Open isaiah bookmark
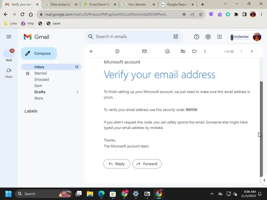267x200 pixels. (x=53, y=23)
